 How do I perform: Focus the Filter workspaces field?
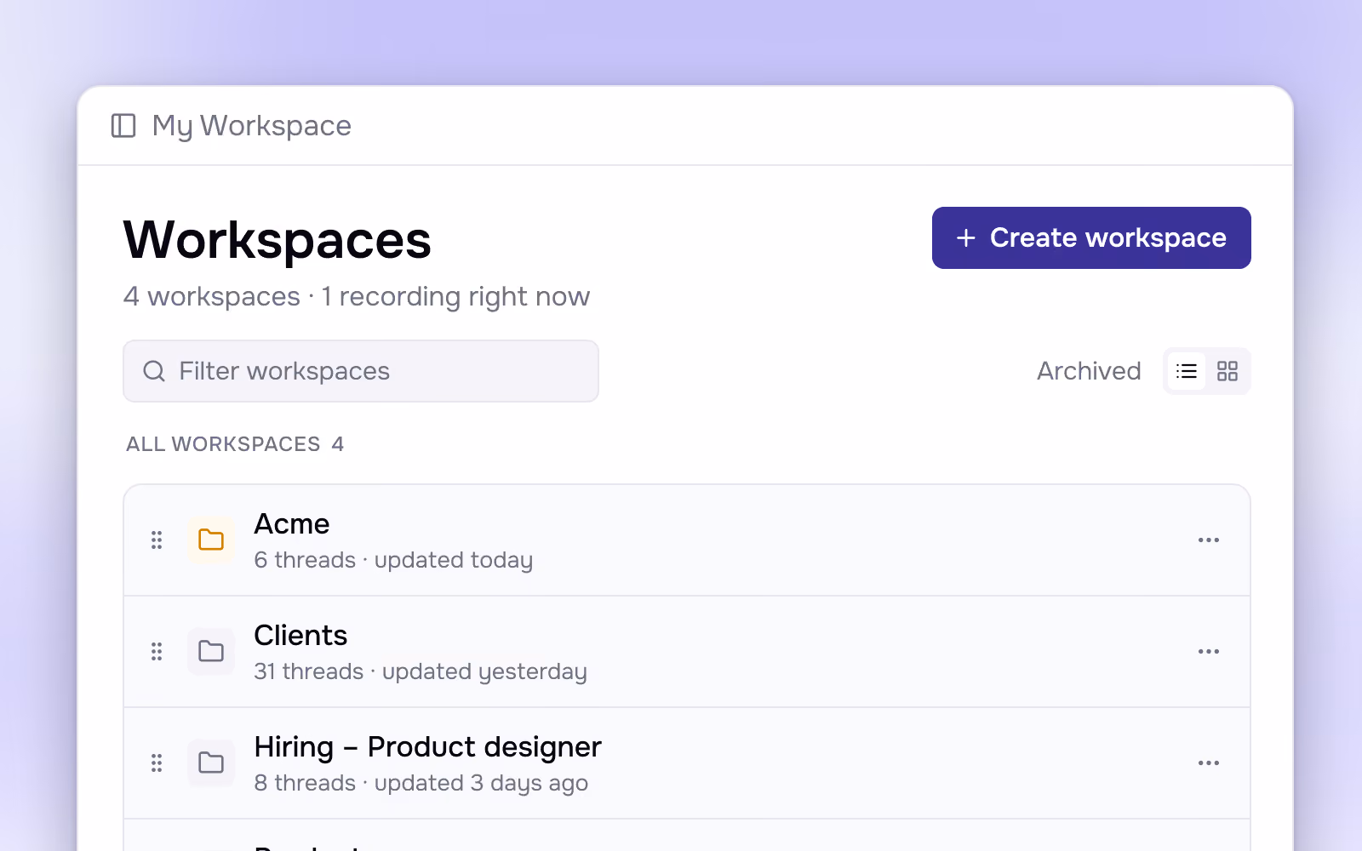(361, 371)
